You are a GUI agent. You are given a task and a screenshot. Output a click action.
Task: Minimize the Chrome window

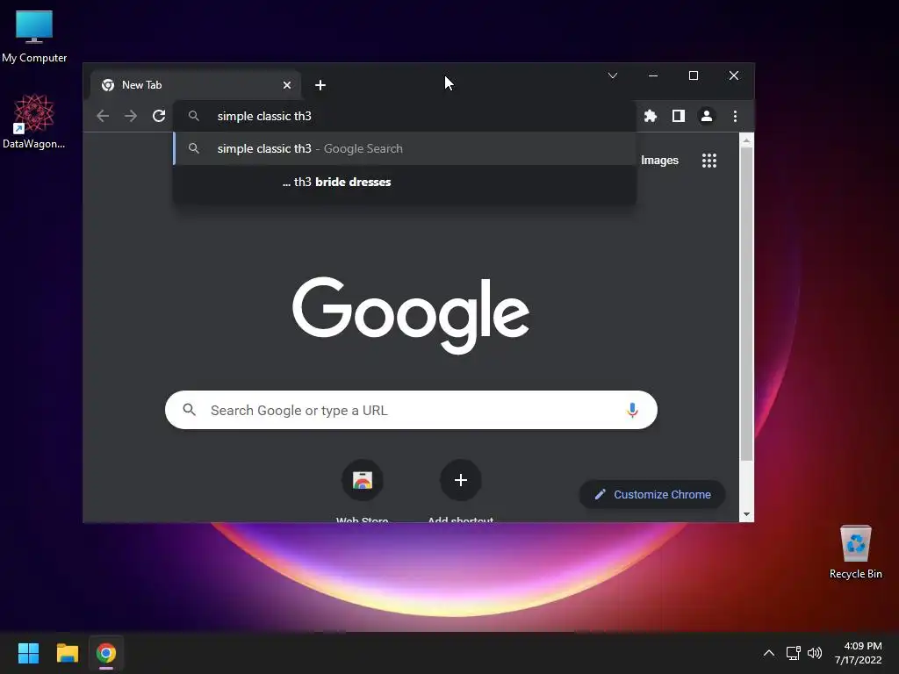coord(653,75)
